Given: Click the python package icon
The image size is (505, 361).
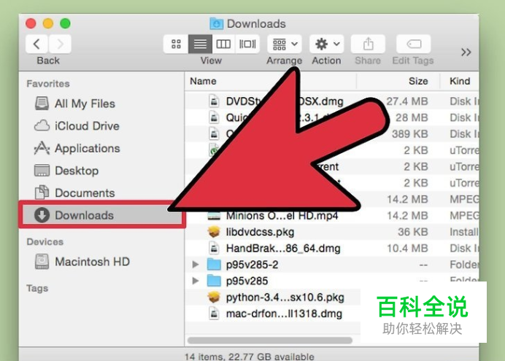Looking at the screenshot, I should point(214,297).
